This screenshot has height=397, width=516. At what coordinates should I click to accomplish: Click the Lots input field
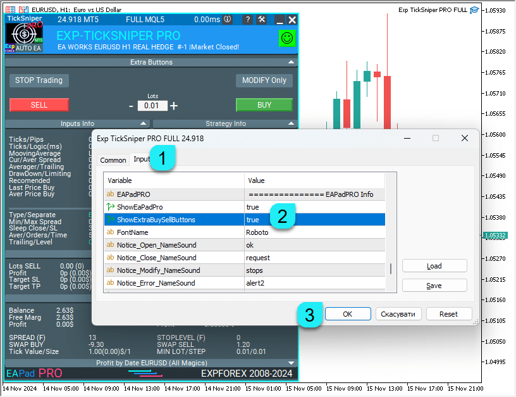tap(152, 106)
